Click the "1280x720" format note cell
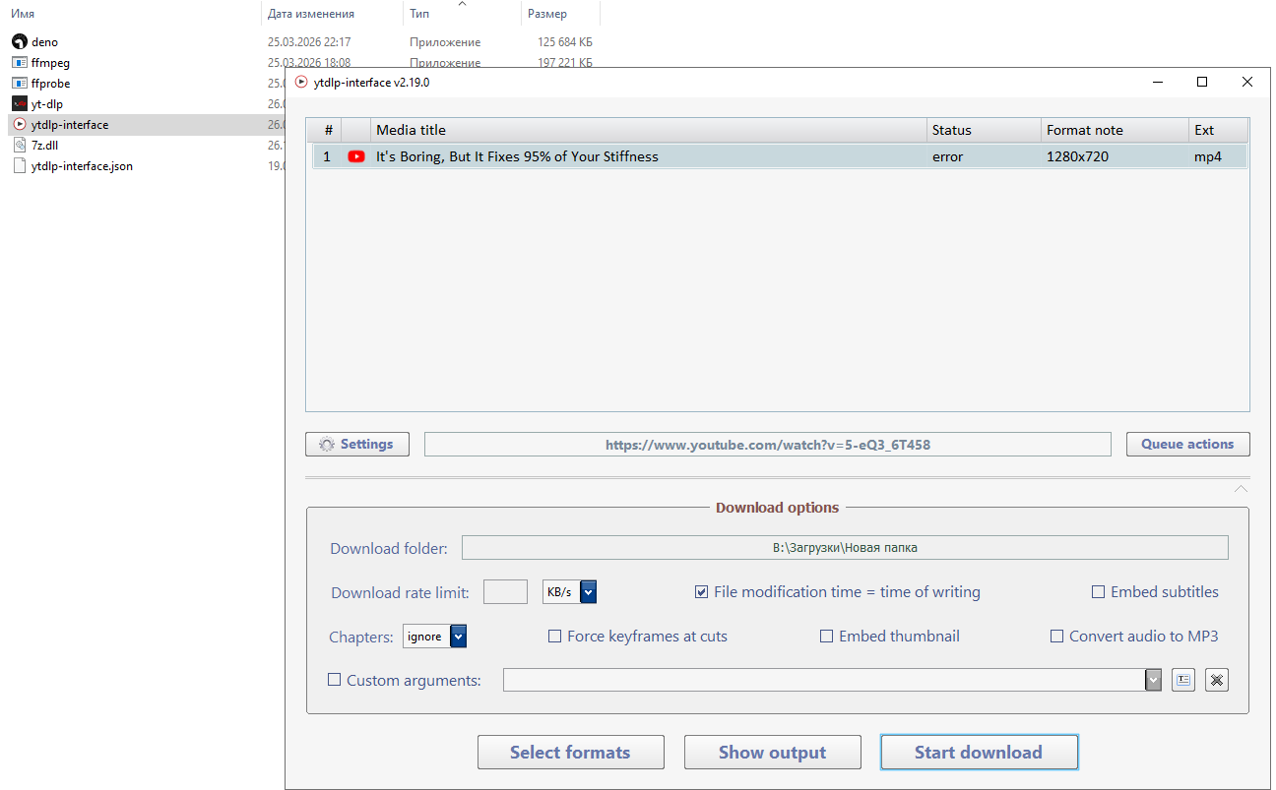The height and width of the screenshot is (790, 1276). [x=1077, y=156]
